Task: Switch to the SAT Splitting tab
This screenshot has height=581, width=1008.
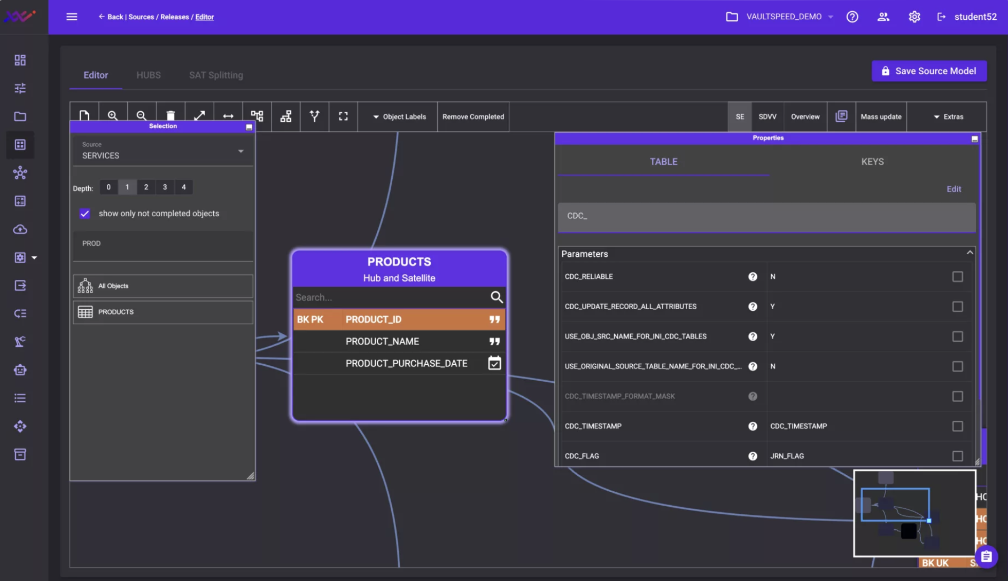Action: [x=216, y=75]
